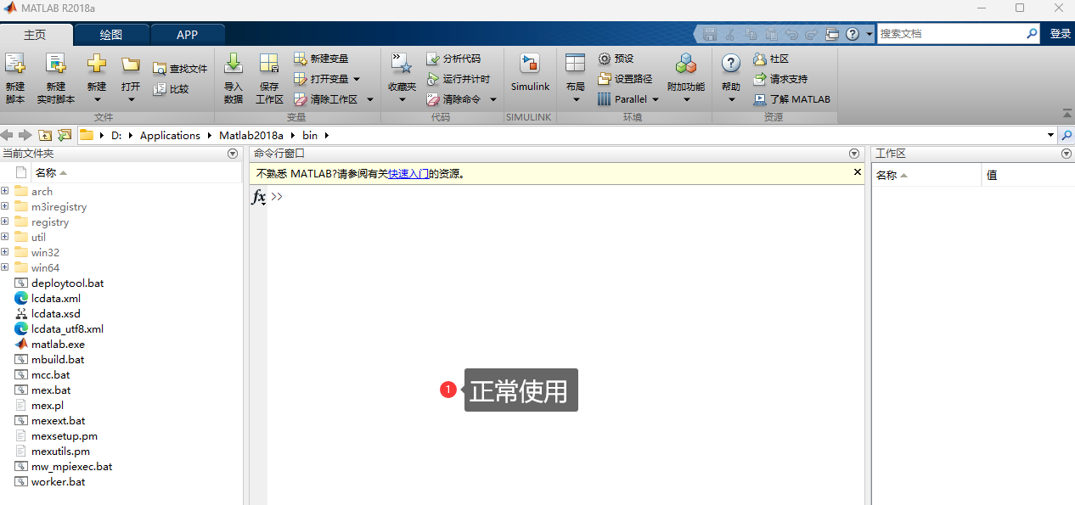The image size is (1075, 505).
Task: Click the 值 column header in workspace
Action: 1027,175
